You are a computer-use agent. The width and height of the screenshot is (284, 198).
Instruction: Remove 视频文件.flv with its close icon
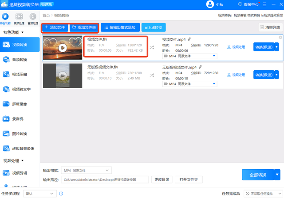click(280, 37)
